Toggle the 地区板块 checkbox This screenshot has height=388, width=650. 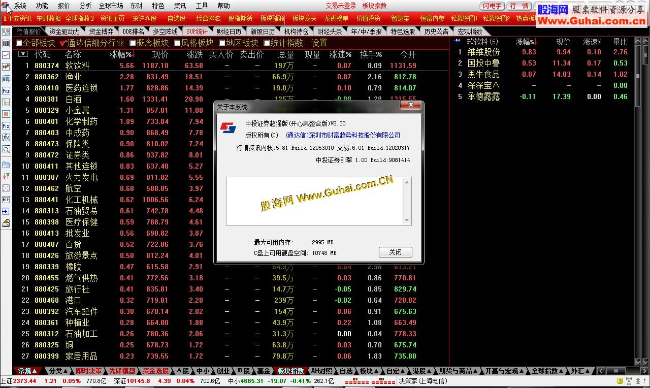click(x=222, y=43)
